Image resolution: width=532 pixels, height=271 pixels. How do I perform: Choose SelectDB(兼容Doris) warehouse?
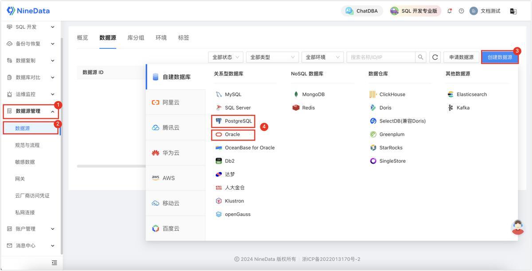(x=398, y=121)
